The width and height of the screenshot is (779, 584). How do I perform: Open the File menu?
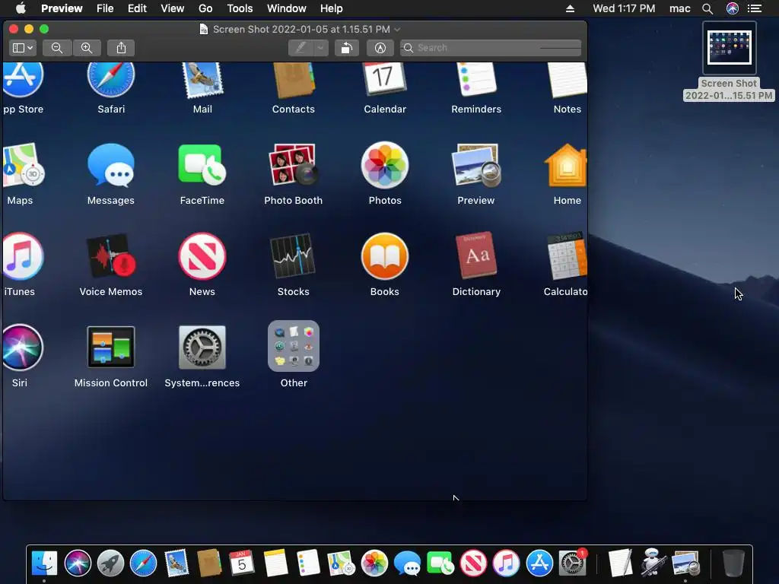[105, 8]
